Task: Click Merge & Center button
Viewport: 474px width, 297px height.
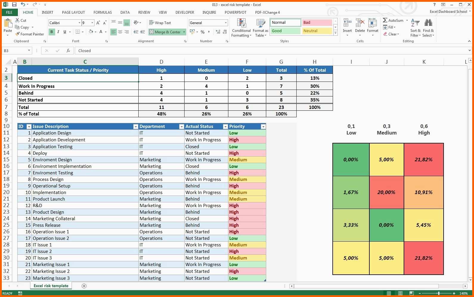Action: pos(167,32)
